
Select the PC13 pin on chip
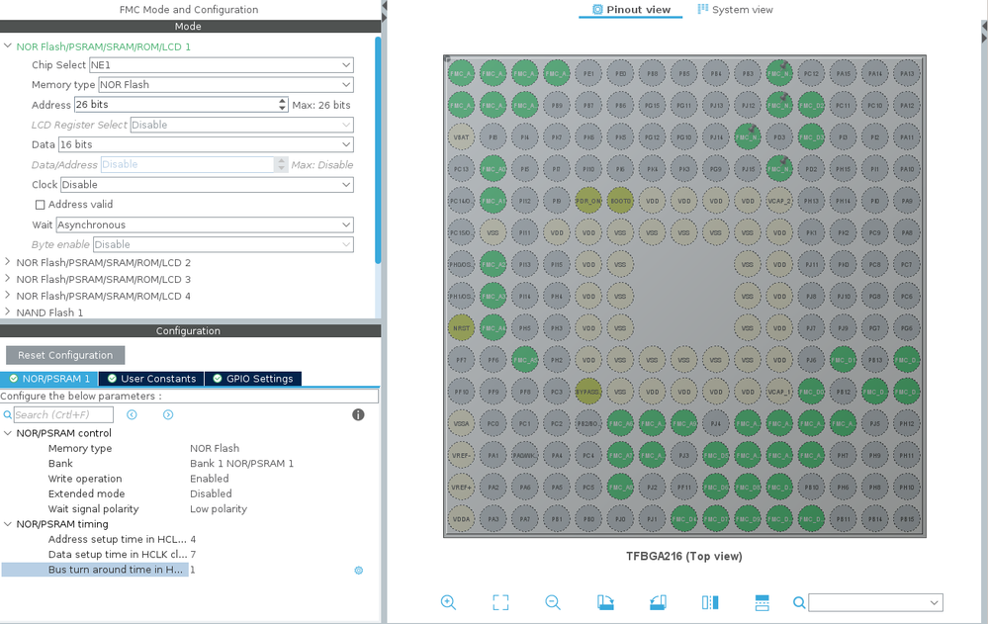click(461, 169)
